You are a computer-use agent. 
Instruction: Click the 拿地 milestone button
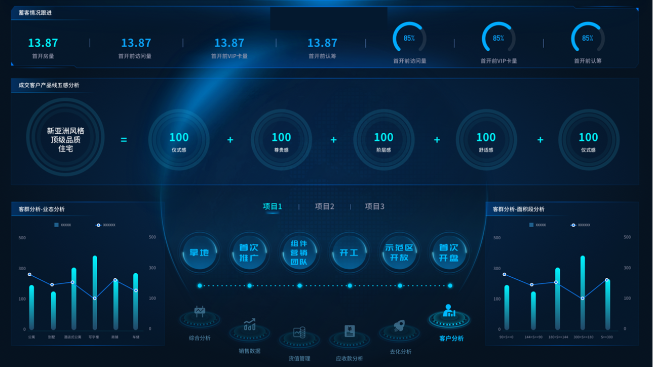click(x=200, y=252)
